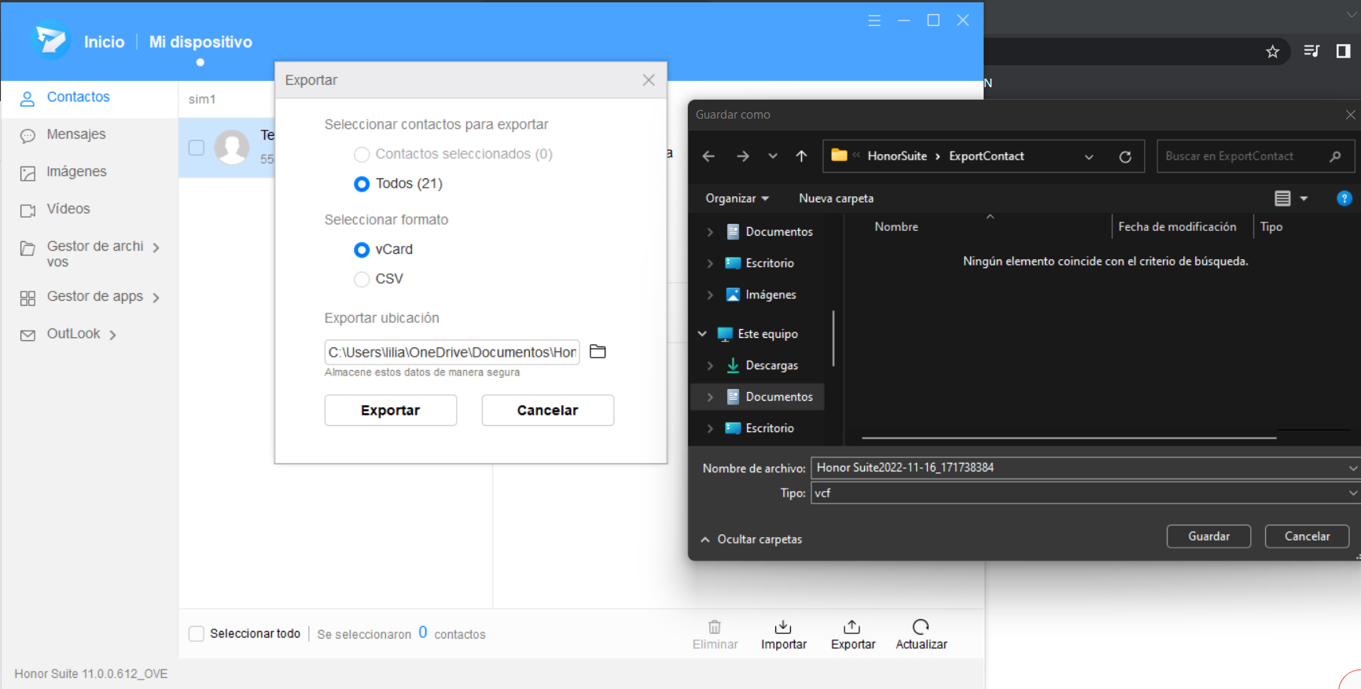This screenshot has width=1361, height=689.
Task: Open the Tipo vcf dropdown
Action: 1352,493
